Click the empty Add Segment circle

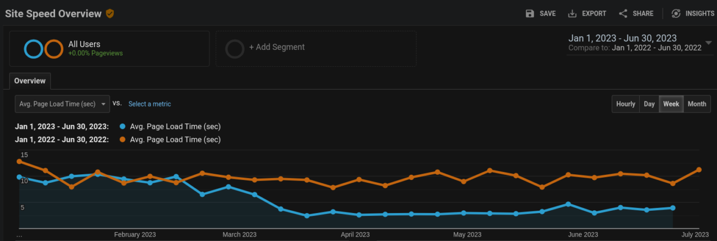[235, 49]
